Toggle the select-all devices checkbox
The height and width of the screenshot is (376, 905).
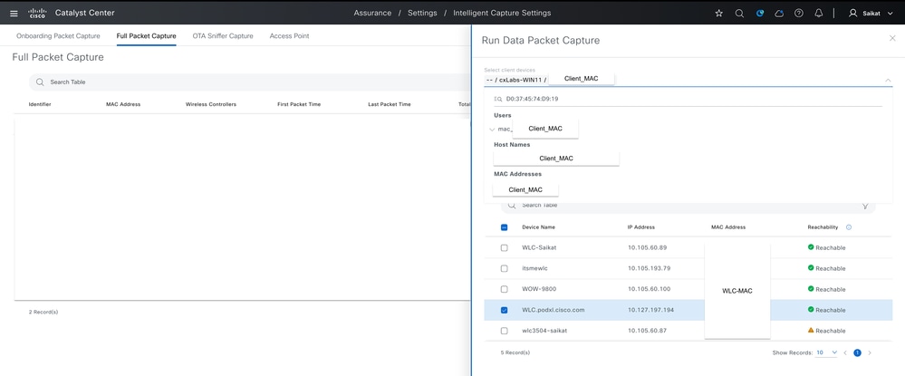(504, 227)
